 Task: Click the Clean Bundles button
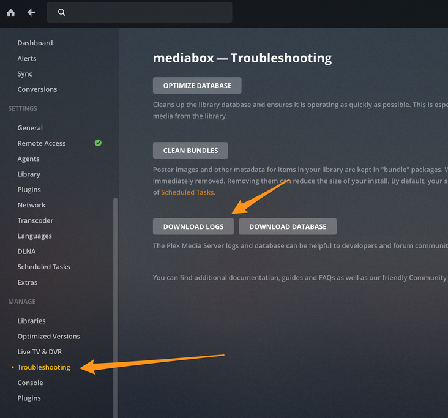(x=190, y=151)
